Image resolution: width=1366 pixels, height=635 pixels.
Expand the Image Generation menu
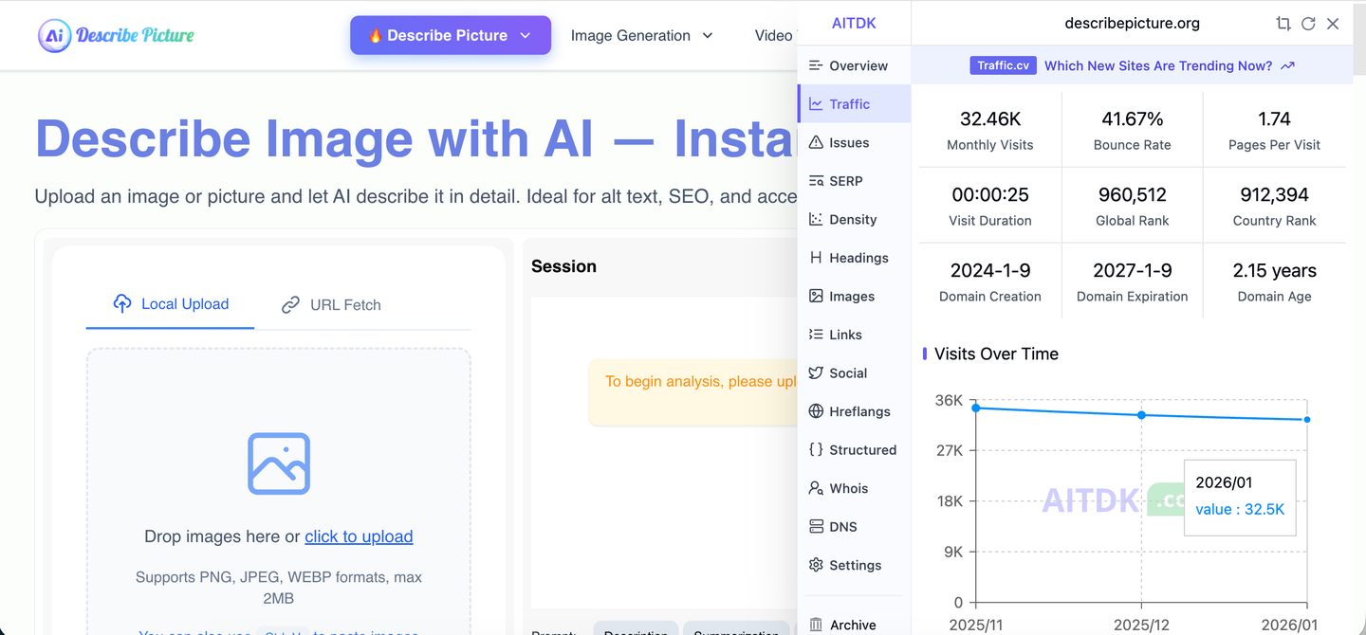click(x=641, y=35)
